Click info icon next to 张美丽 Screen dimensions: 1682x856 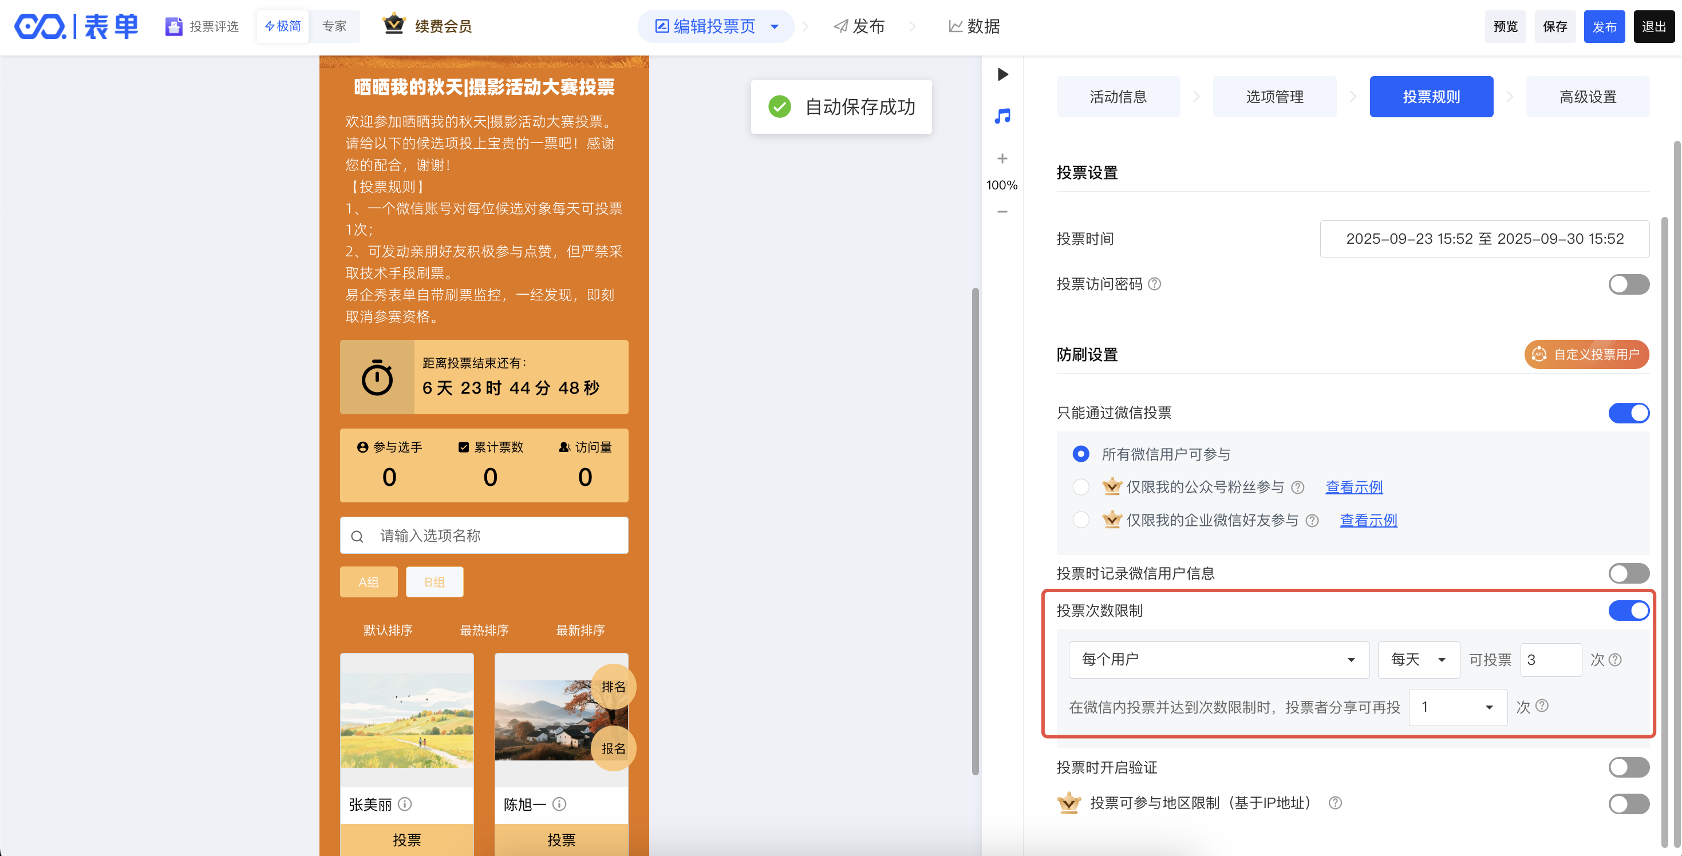tap(405, 804)
